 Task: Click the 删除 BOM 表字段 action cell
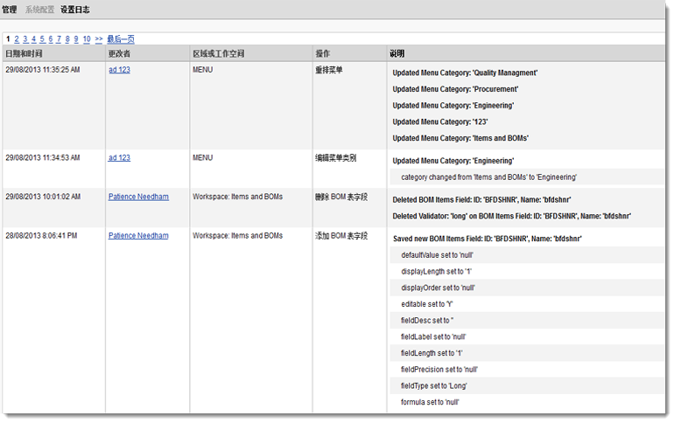click(341, 197)
